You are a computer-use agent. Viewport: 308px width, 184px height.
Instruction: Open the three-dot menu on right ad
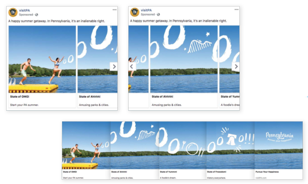(236, 9)
